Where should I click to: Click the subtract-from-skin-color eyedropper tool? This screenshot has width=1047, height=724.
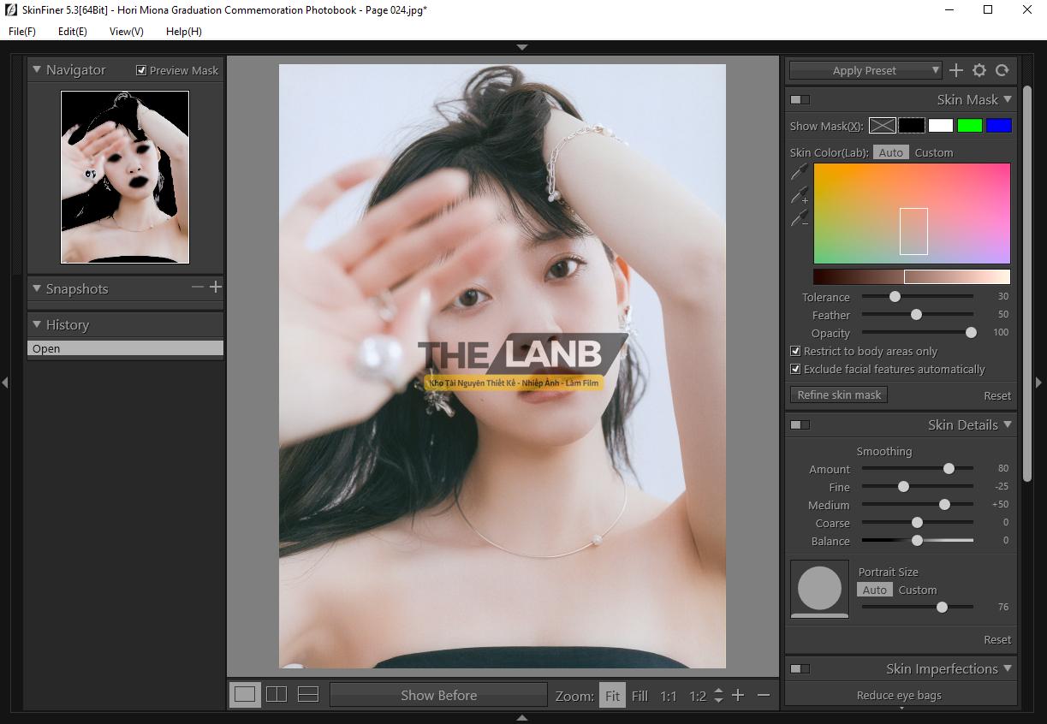(x=800, y=219)
